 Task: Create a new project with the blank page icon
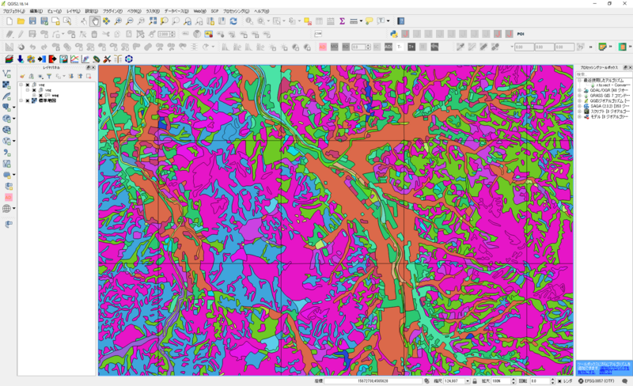click(x=9, y=21)
